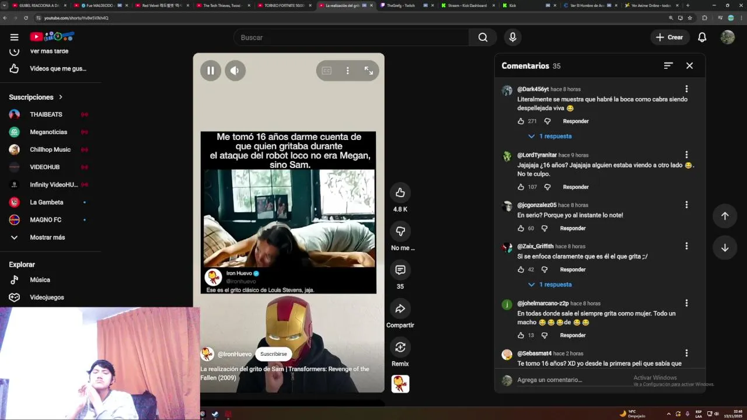Screen dimensions: 747x420
Task: Open options for @Dark456yt comment
Action: (686, 89)
